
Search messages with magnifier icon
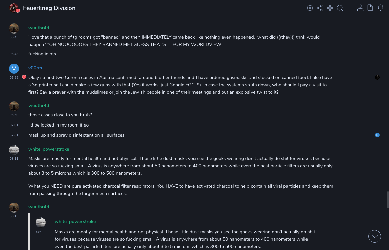(340, 8)
